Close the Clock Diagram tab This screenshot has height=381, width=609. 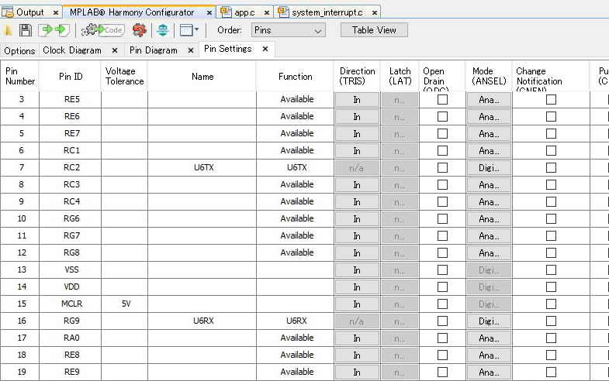click(x=115, y=50)
